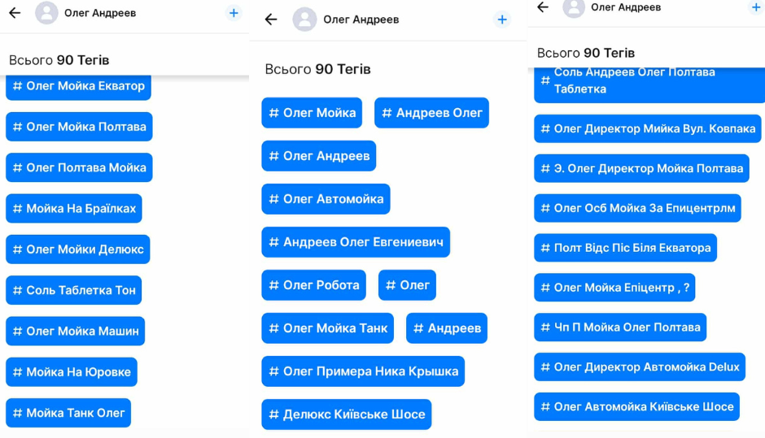Tap the 'Олег Директор Автомойка Delux' tag
Screen dimensions: 765x438
[x=640, y=367]
